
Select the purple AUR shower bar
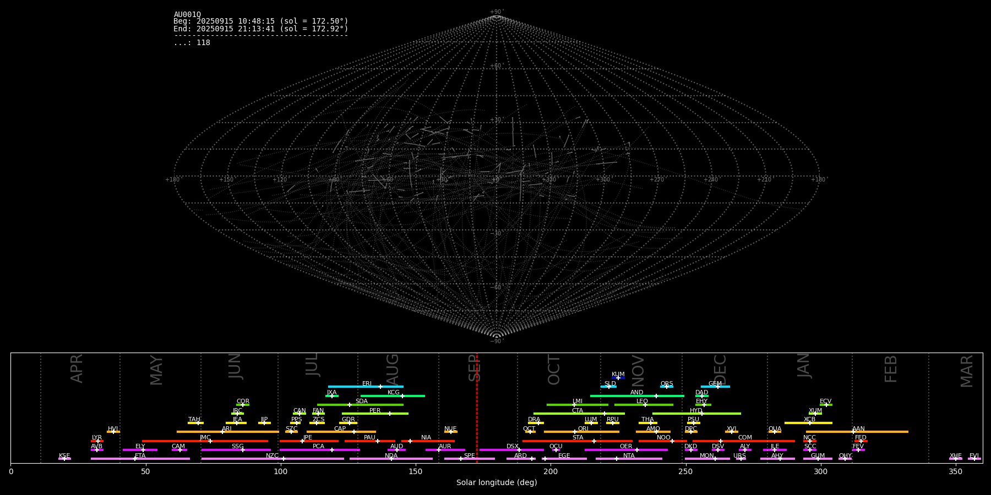(445, 450)
